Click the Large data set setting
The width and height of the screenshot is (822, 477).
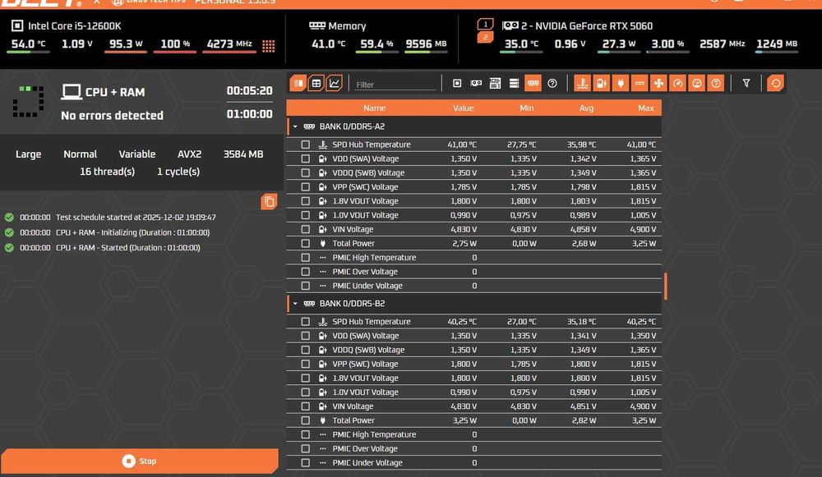[x=28, y=154]
